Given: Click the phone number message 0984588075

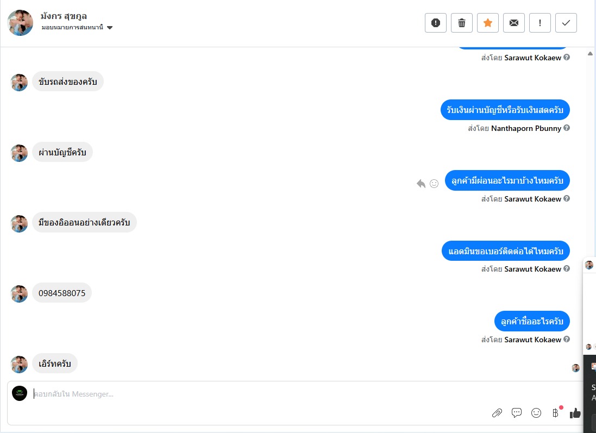Looking at the screenshot, I should click(x=62, y=293).
